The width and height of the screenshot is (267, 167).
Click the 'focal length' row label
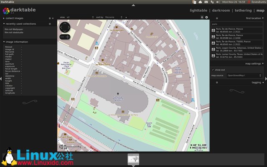(x=11, y=69)
